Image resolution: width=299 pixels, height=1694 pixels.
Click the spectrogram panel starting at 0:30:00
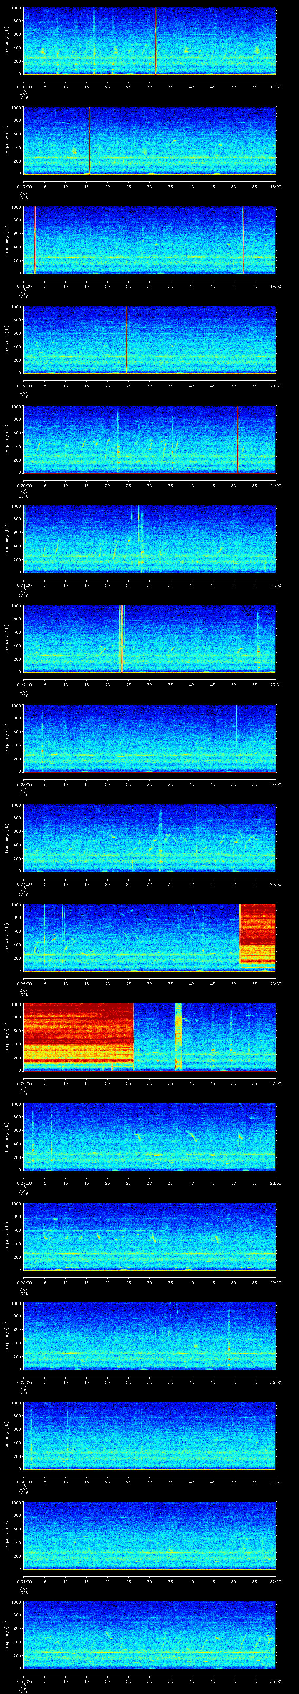(x=150, y=1436)
